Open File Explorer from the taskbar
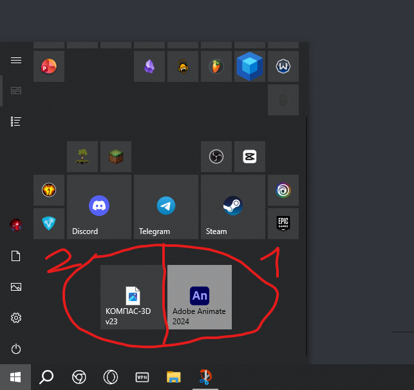 click(x=174, y=377)
